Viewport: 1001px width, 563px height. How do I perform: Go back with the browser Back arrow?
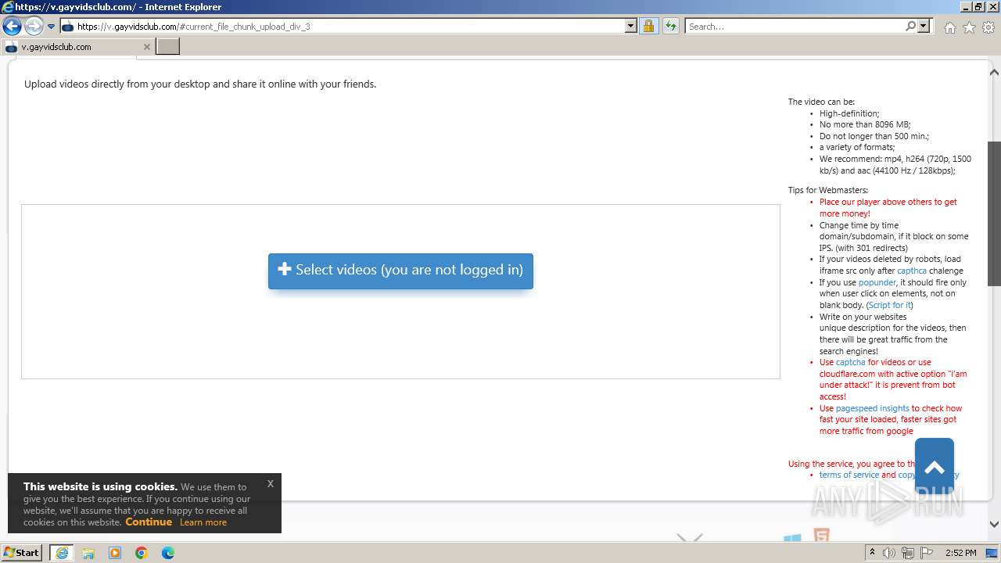click(12, 26)
